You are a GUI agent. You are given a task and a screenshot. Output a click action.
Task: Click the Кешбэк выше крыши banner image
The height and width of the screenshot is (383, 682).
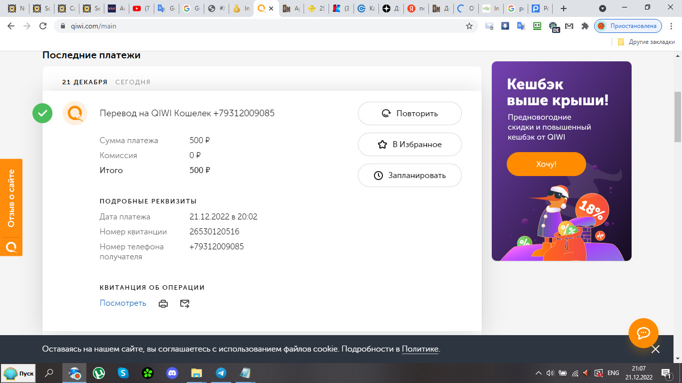[x=562, y=161]
